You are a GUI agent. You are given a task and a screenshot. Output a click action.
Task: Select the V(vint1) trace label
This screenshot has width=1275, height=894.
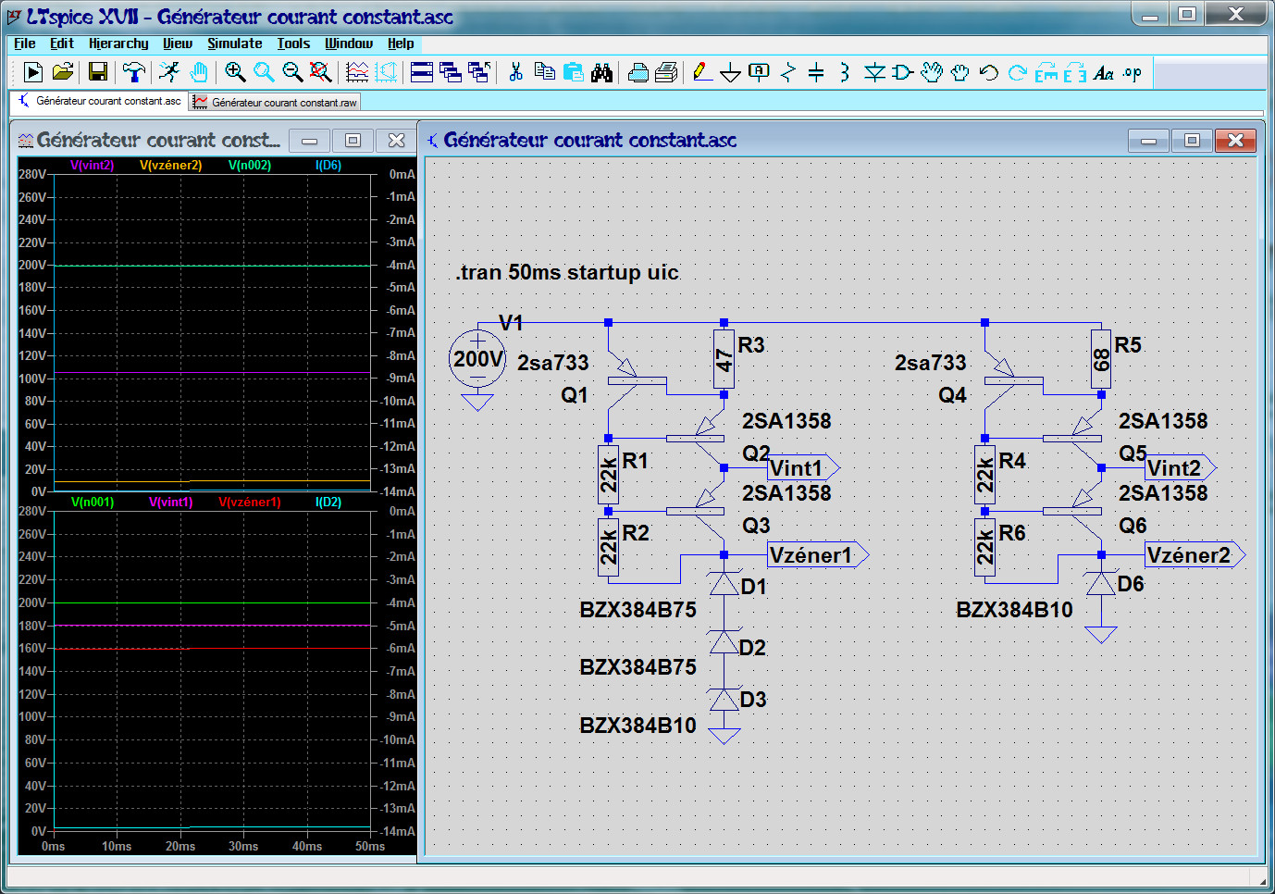171,503
